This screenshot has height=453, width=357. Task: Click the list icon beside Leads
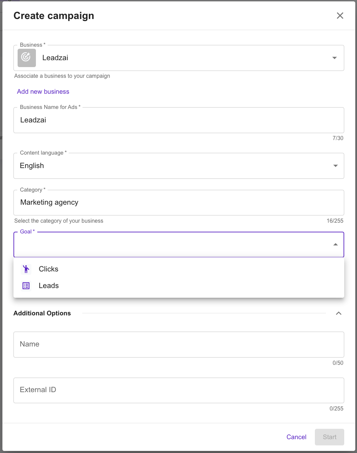(x=26, y=286)
